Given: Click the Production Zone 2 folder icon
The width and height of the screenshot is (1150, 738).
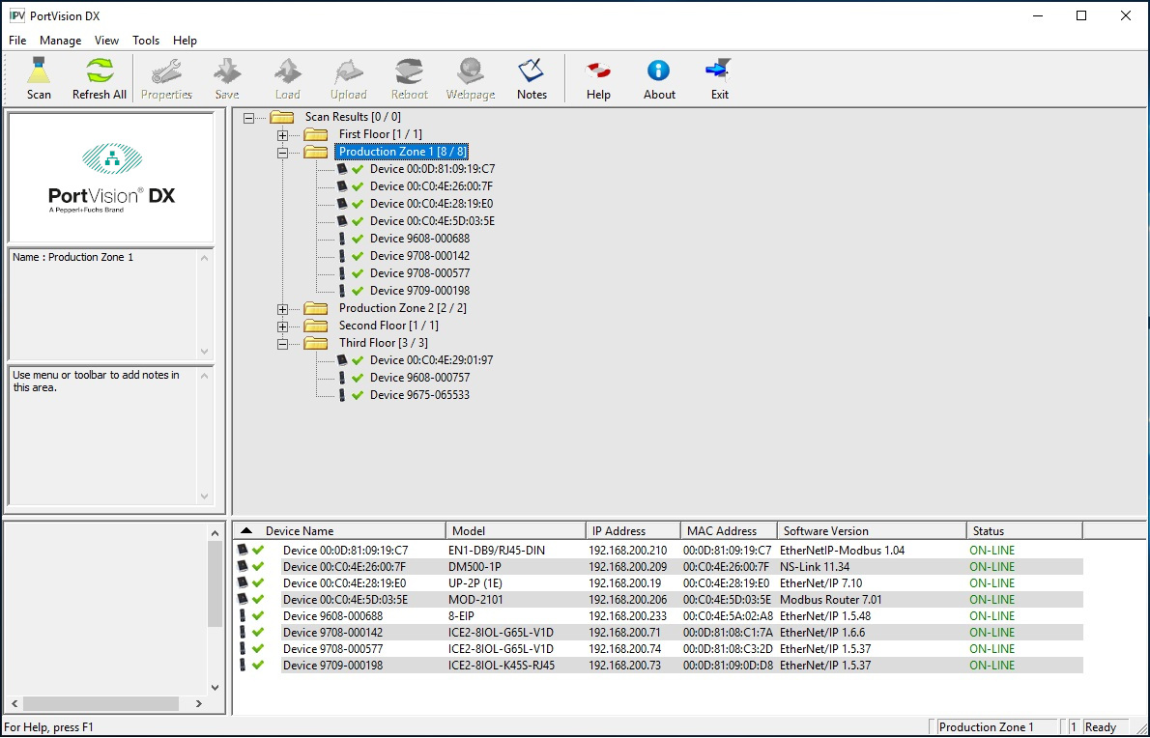Looking at the screenshot, I should click(315, 308).
